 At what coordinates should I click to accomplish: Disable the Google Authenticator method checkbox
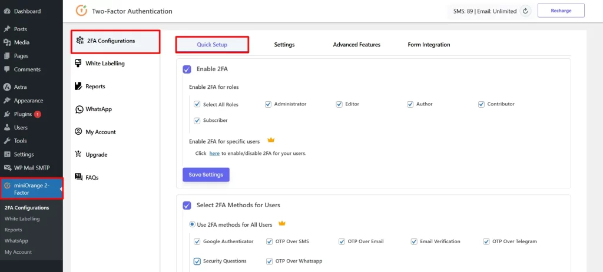pos(197,241)
